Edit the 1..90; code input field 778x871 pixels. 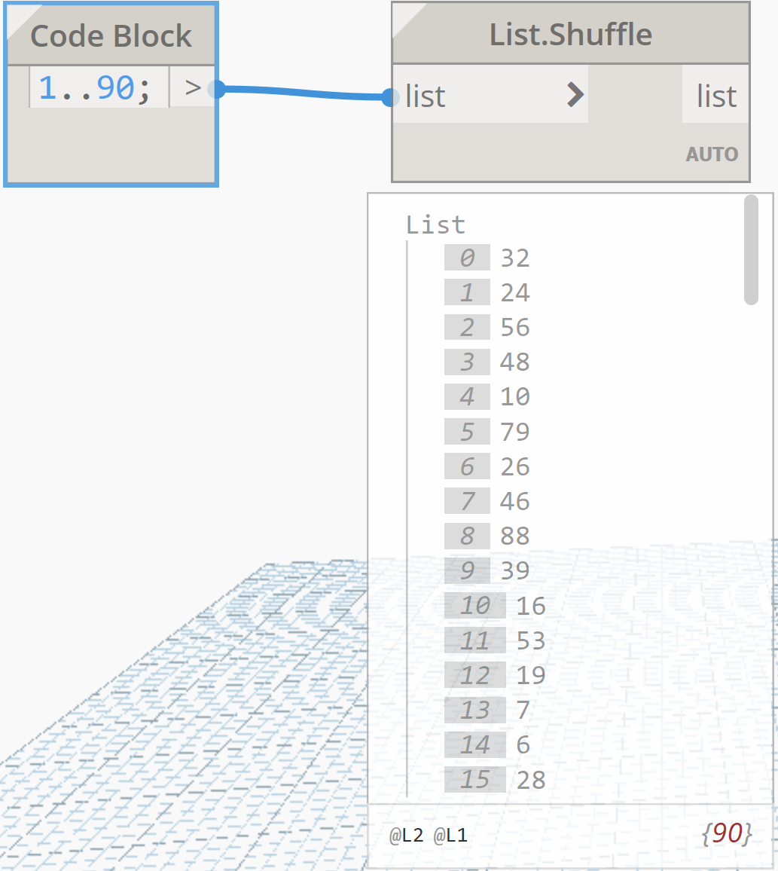click(99, 87)
